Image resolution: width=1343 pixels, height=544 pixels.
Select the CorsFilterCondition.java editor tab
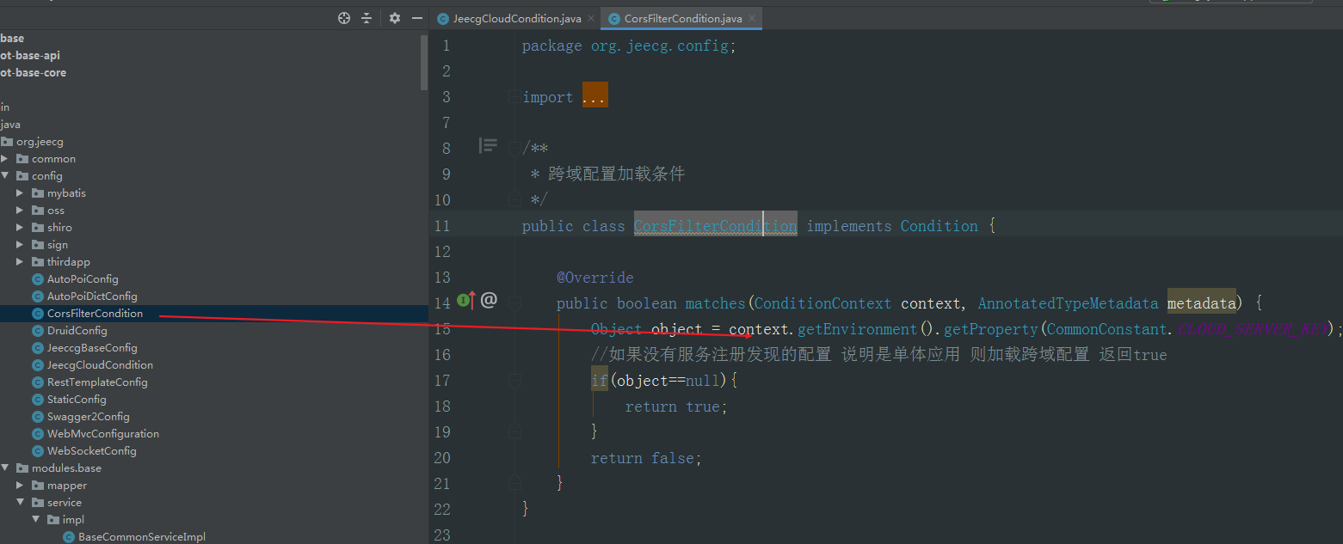click(x=681, y=18)
